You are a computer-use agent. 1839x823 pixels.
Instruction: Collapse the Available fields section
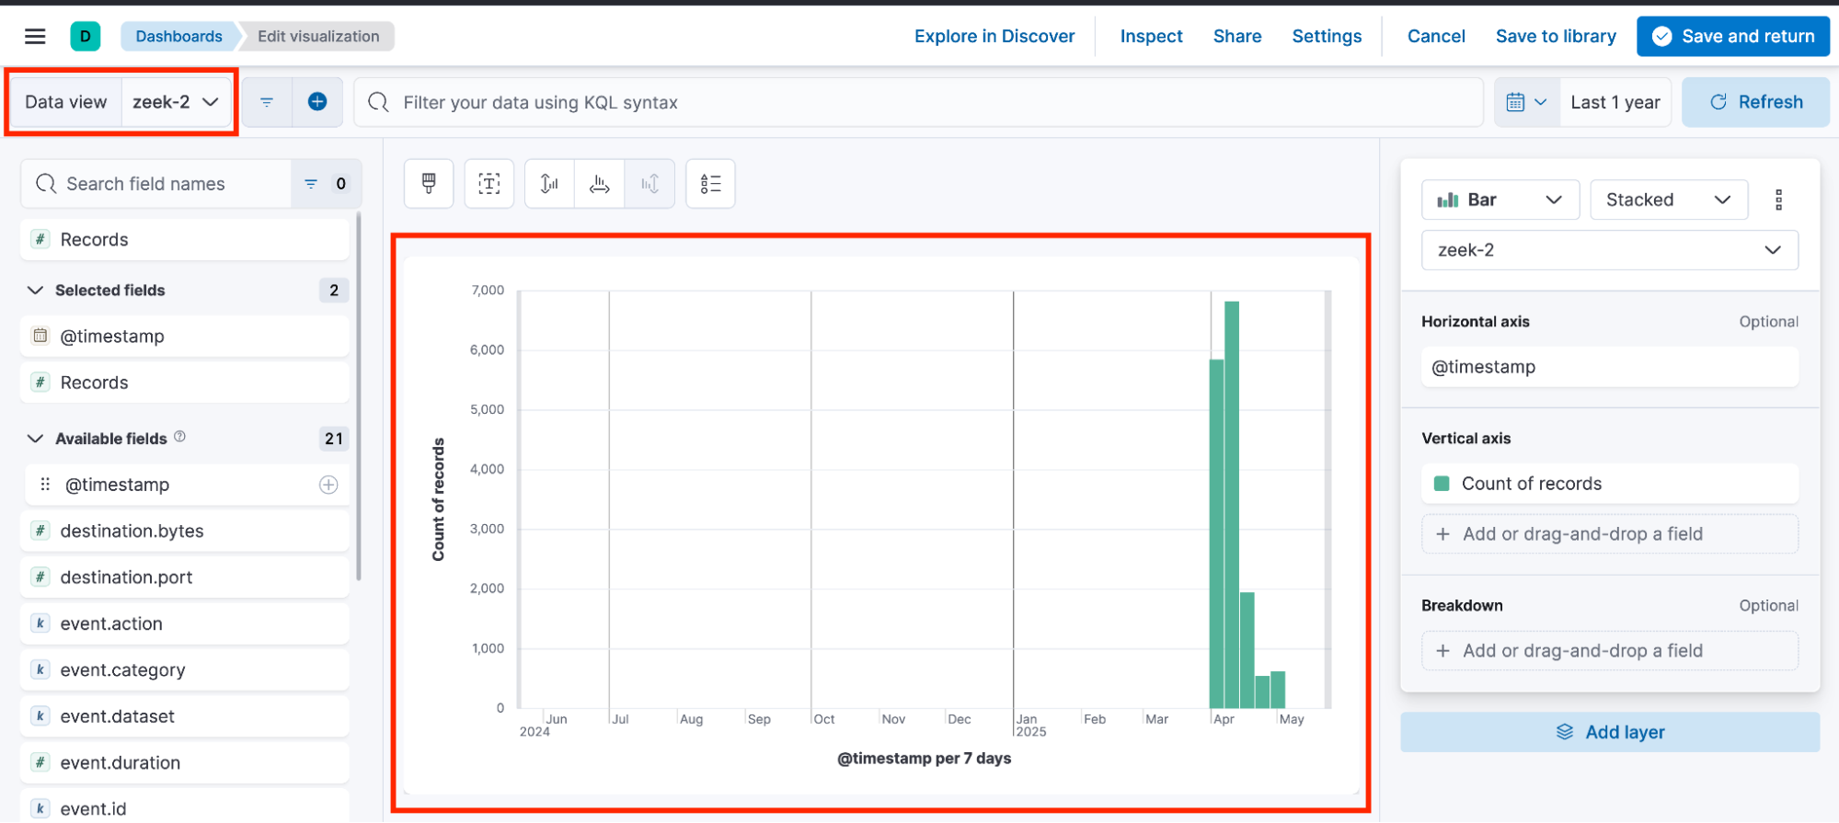coord(35,439)
